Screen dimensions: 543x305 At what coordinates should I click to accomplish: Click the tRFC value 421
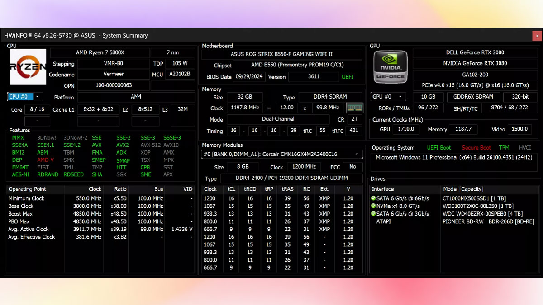pyautogui.click(x=354, y=131)
